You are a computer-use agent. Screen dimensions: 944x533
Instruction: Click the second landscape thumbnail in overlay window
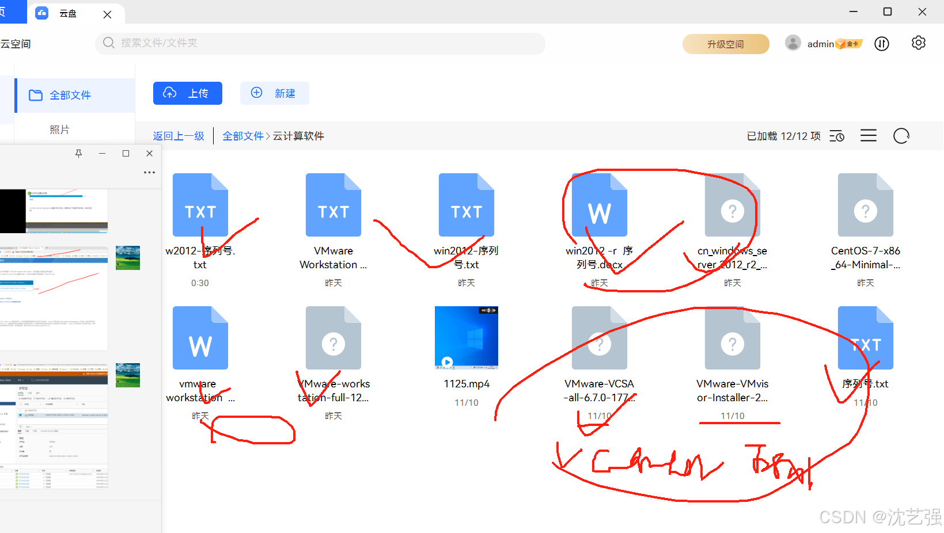128,375
